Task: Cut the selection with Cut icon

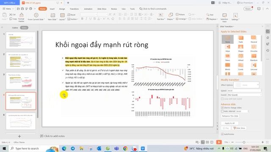Action: [12, 15]
